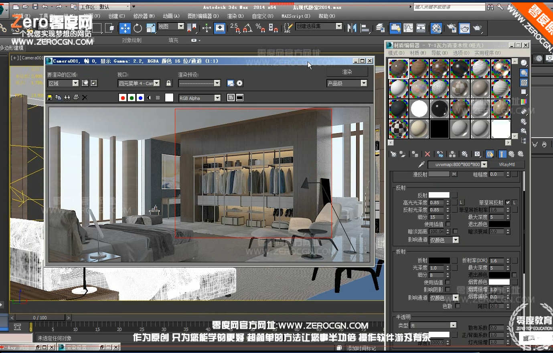553x353 pixels.
Task: Enable 使用插值 checkbox under 反射
Action: point(448,224)
